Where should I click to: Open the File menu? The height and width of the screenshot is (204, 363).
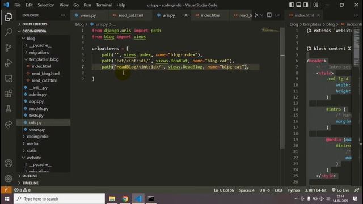[18, 5]
